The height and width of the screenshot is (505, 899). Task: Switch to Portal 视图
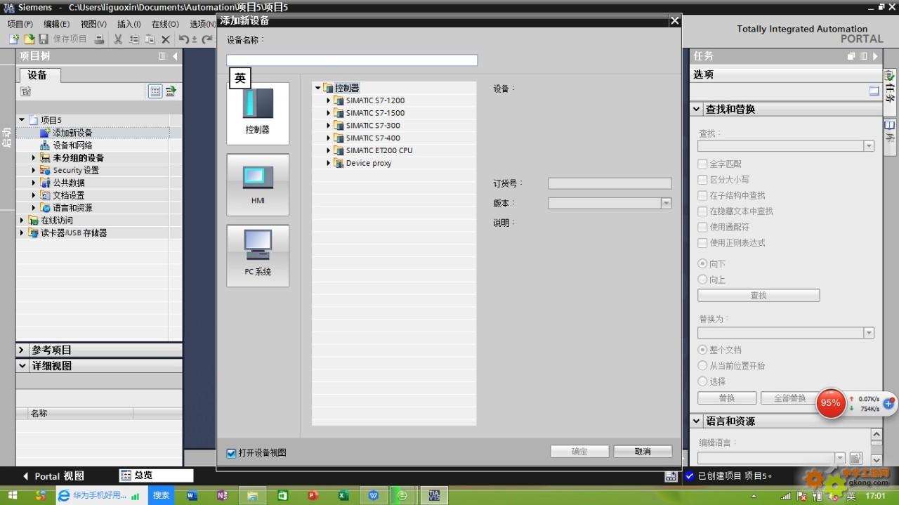click(x=53, y=476)
